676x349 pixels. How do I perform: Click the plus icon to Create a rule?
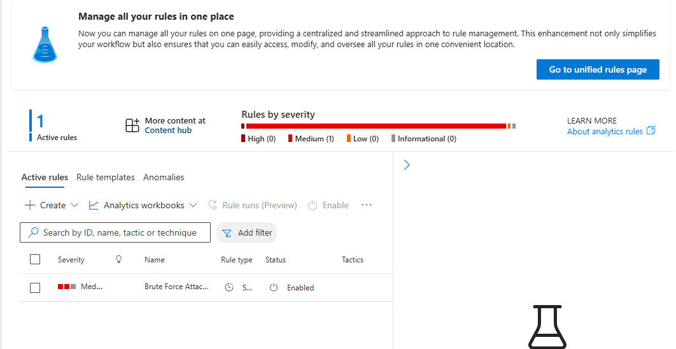[x=29, y=205]
